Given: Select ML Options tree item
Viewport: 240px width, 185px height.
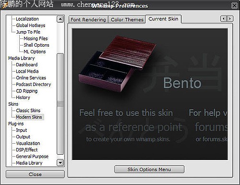Looking at the screenshot, I should coord(35,51).
